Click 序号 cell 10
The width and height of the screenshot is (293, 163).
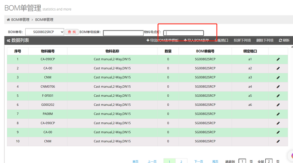click(17, 141)
